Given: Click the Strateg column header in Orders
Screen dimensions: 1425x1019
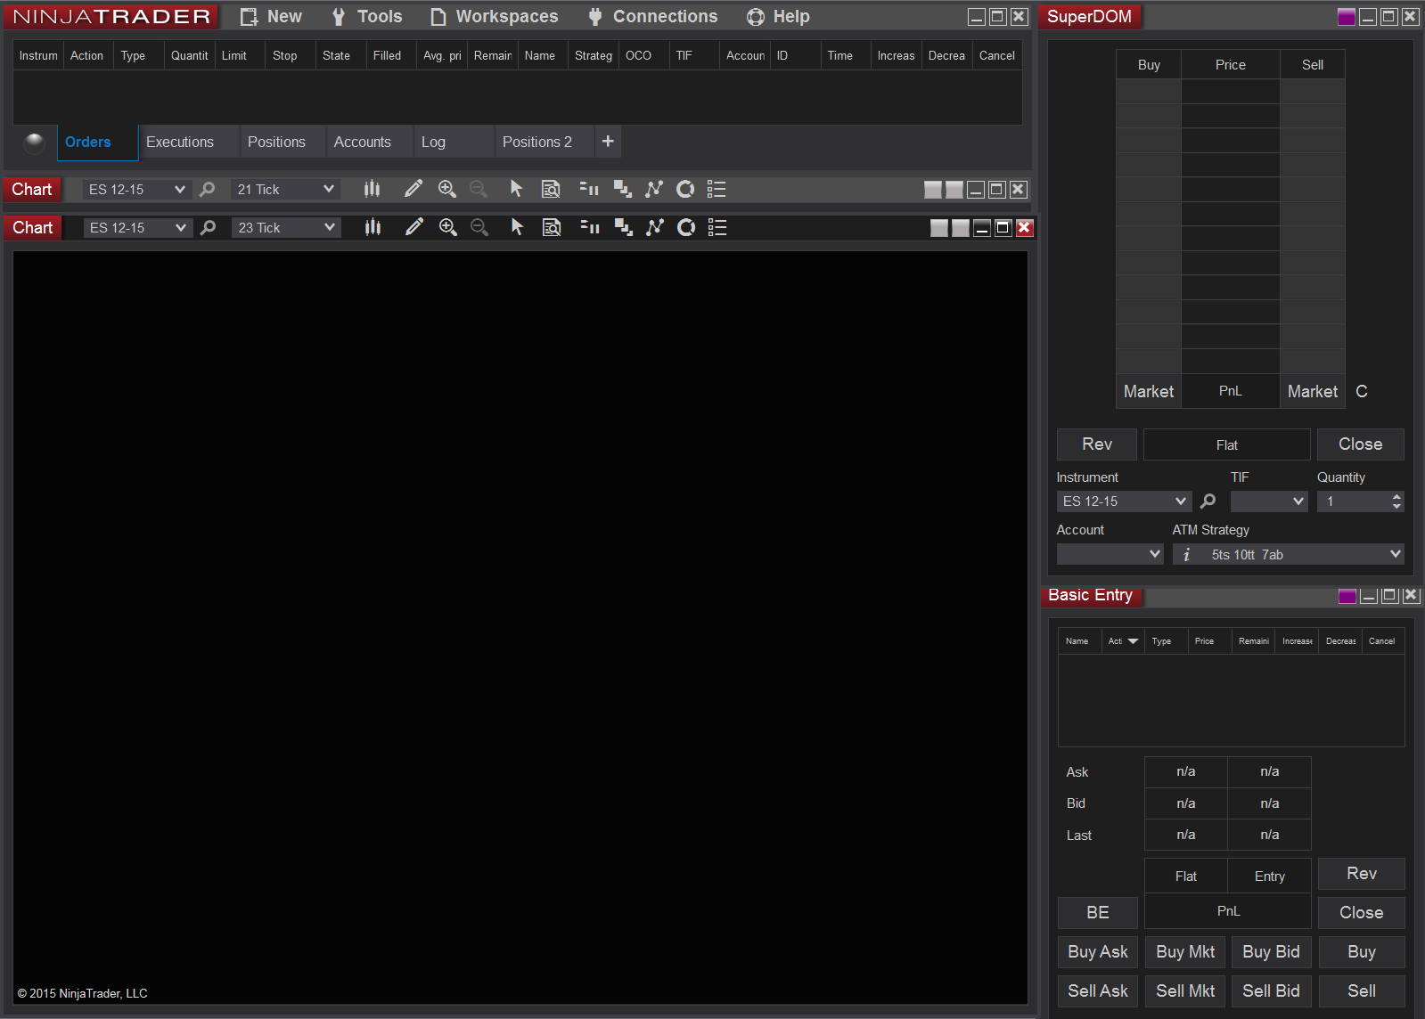Looking at the screenshot, I should pos(594,55).
